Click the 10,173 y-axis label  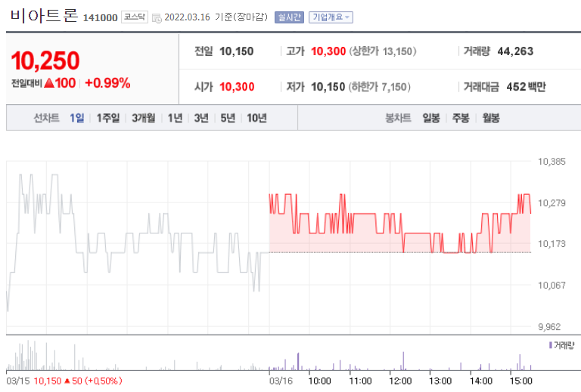pyautogui.click(x=551, y=244)
